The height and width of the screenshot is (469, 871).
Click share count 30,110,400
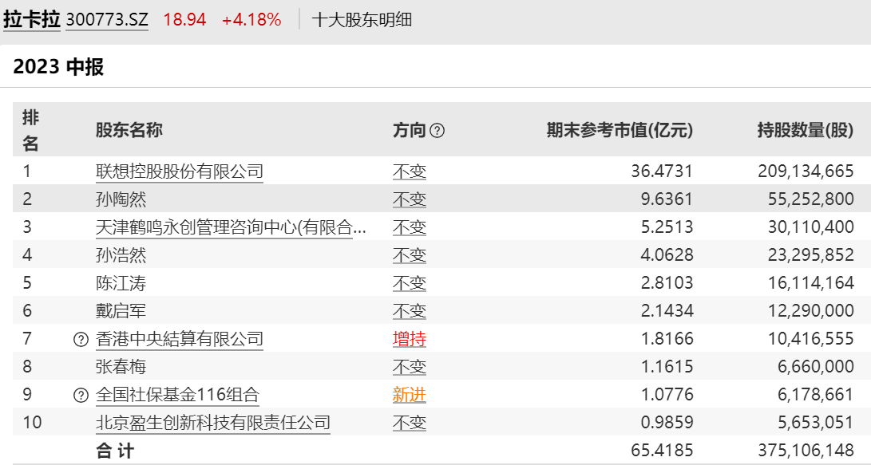pos(810,227)
